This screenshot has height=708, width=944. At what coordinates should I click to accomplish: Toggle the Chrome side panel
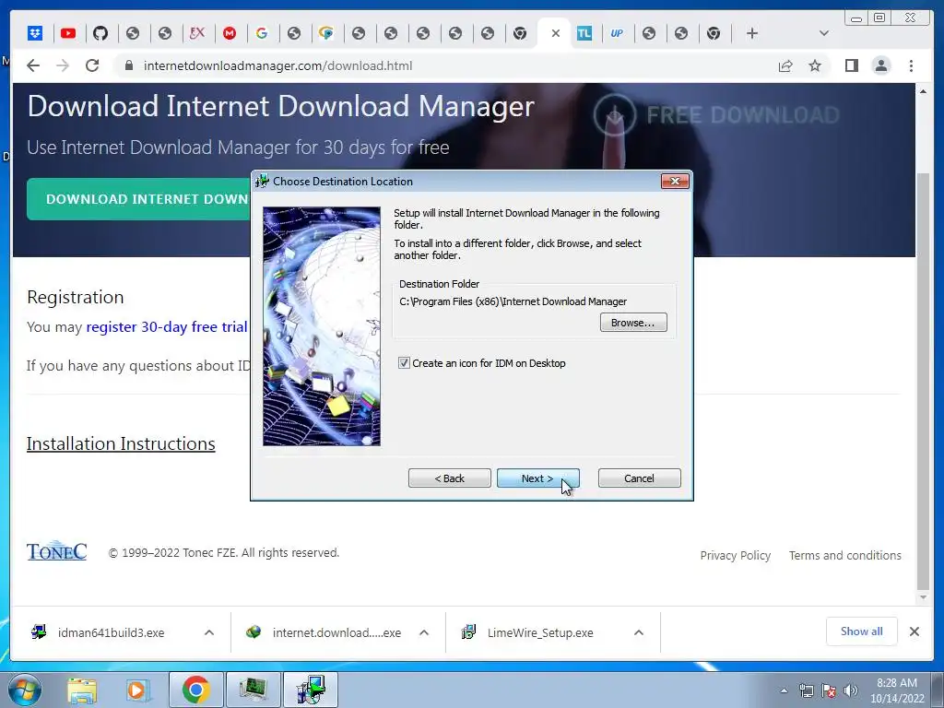pos(851,65)
